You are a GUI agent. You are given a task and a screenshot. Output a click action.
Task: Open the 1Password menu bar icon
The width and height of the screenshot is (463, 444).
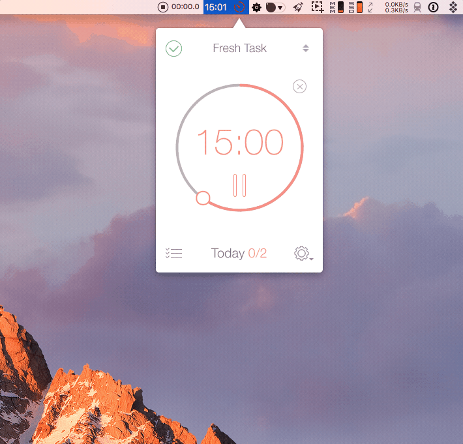(x=433, y=7)
